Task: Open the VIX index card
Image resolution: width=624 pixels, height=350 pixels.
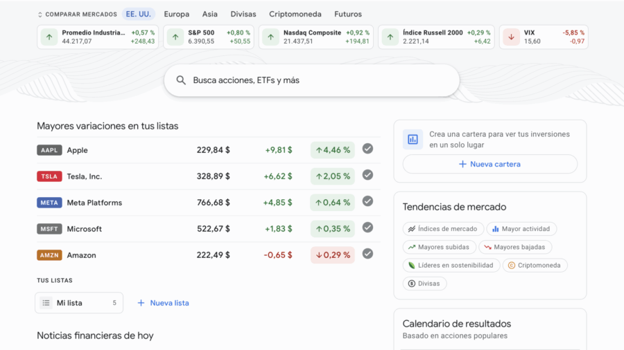Action: tap(544, 37)
